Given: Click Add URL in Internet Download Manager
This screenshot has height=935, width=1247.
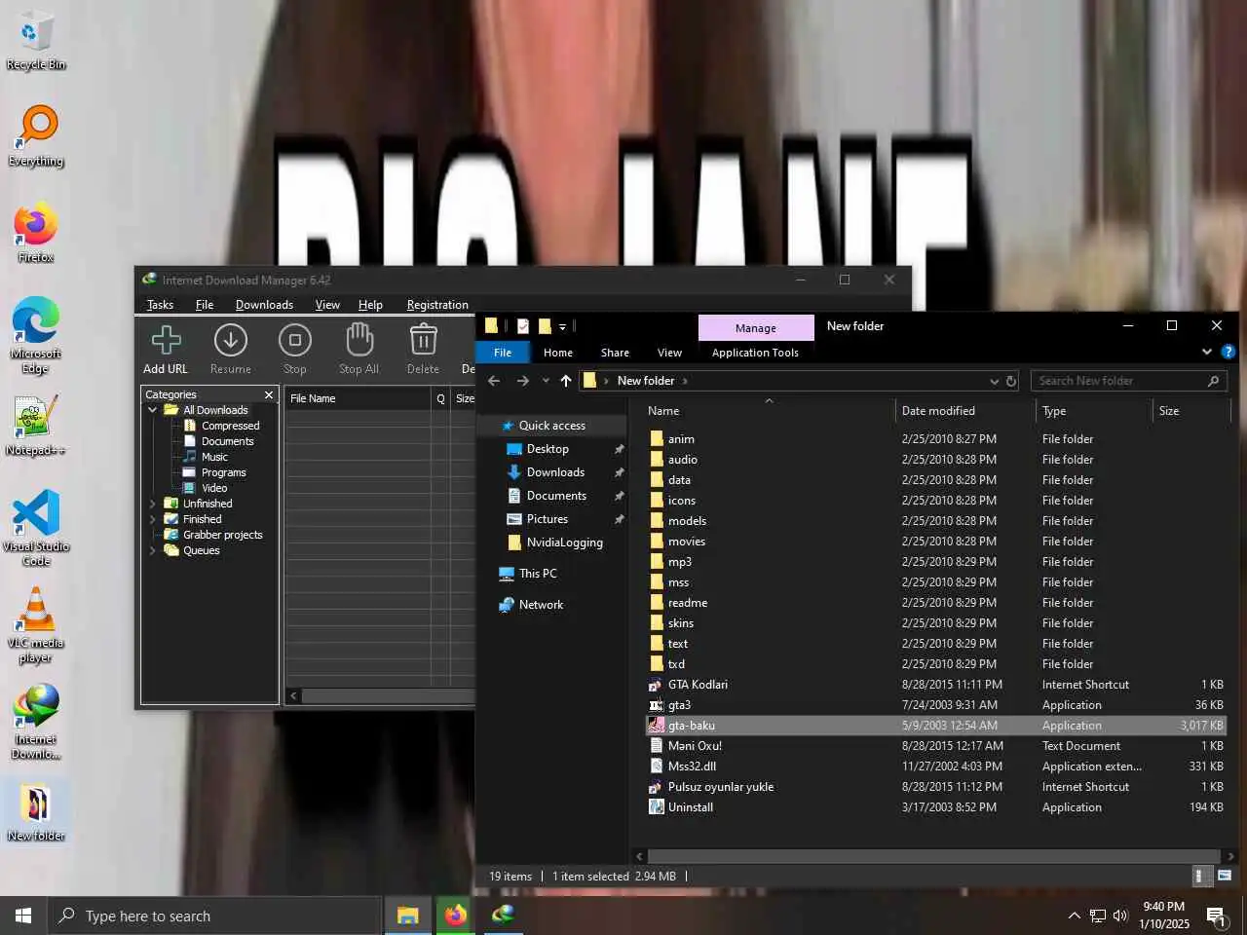Looking at the screenshot, I should [x=166, y=350].
